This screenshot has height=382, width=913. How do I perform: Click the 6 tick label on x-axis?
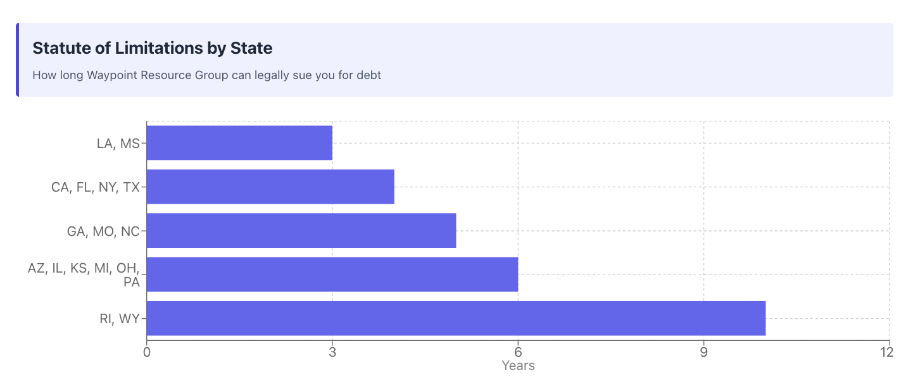[518, 352]
